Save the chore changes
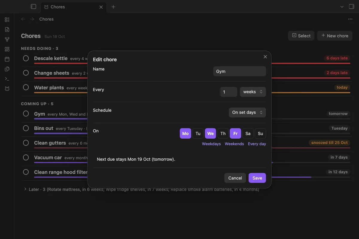The width and height of the screenshot is (359, 239). click(257, 178)
